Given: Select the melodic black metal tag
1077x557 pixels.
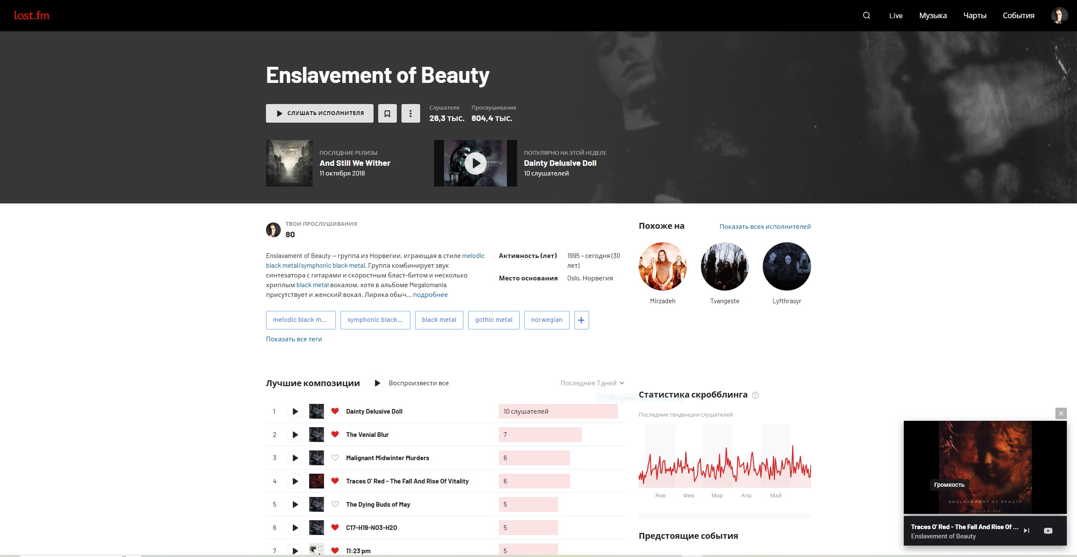Looking at the screenshot, I should click(301, 320).
